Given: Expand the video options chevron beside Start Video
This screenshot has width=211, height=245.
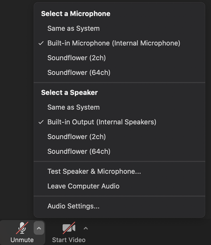Looking at the screenshot, I should [86, 228].
